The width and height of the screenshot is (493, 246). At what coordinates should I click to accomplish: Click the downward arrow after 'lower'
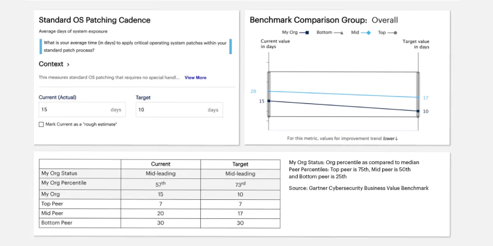[396, 138]
